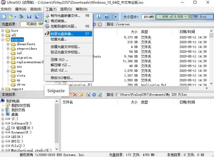The image size is (214, 157).
Task: Select 我的ISO文档 in local tree
Action: point(21,105)
